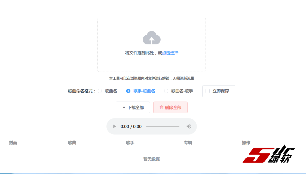The height and width of the screenshot is (174, 306).
Task: Click the 绿软 watermark logo
Action: point(269,155)
